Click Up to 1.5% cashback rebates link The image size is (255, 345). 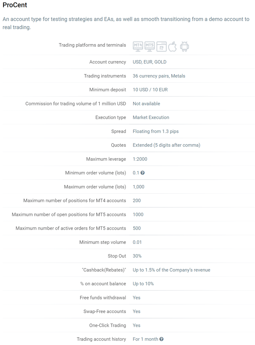(171, 270)
